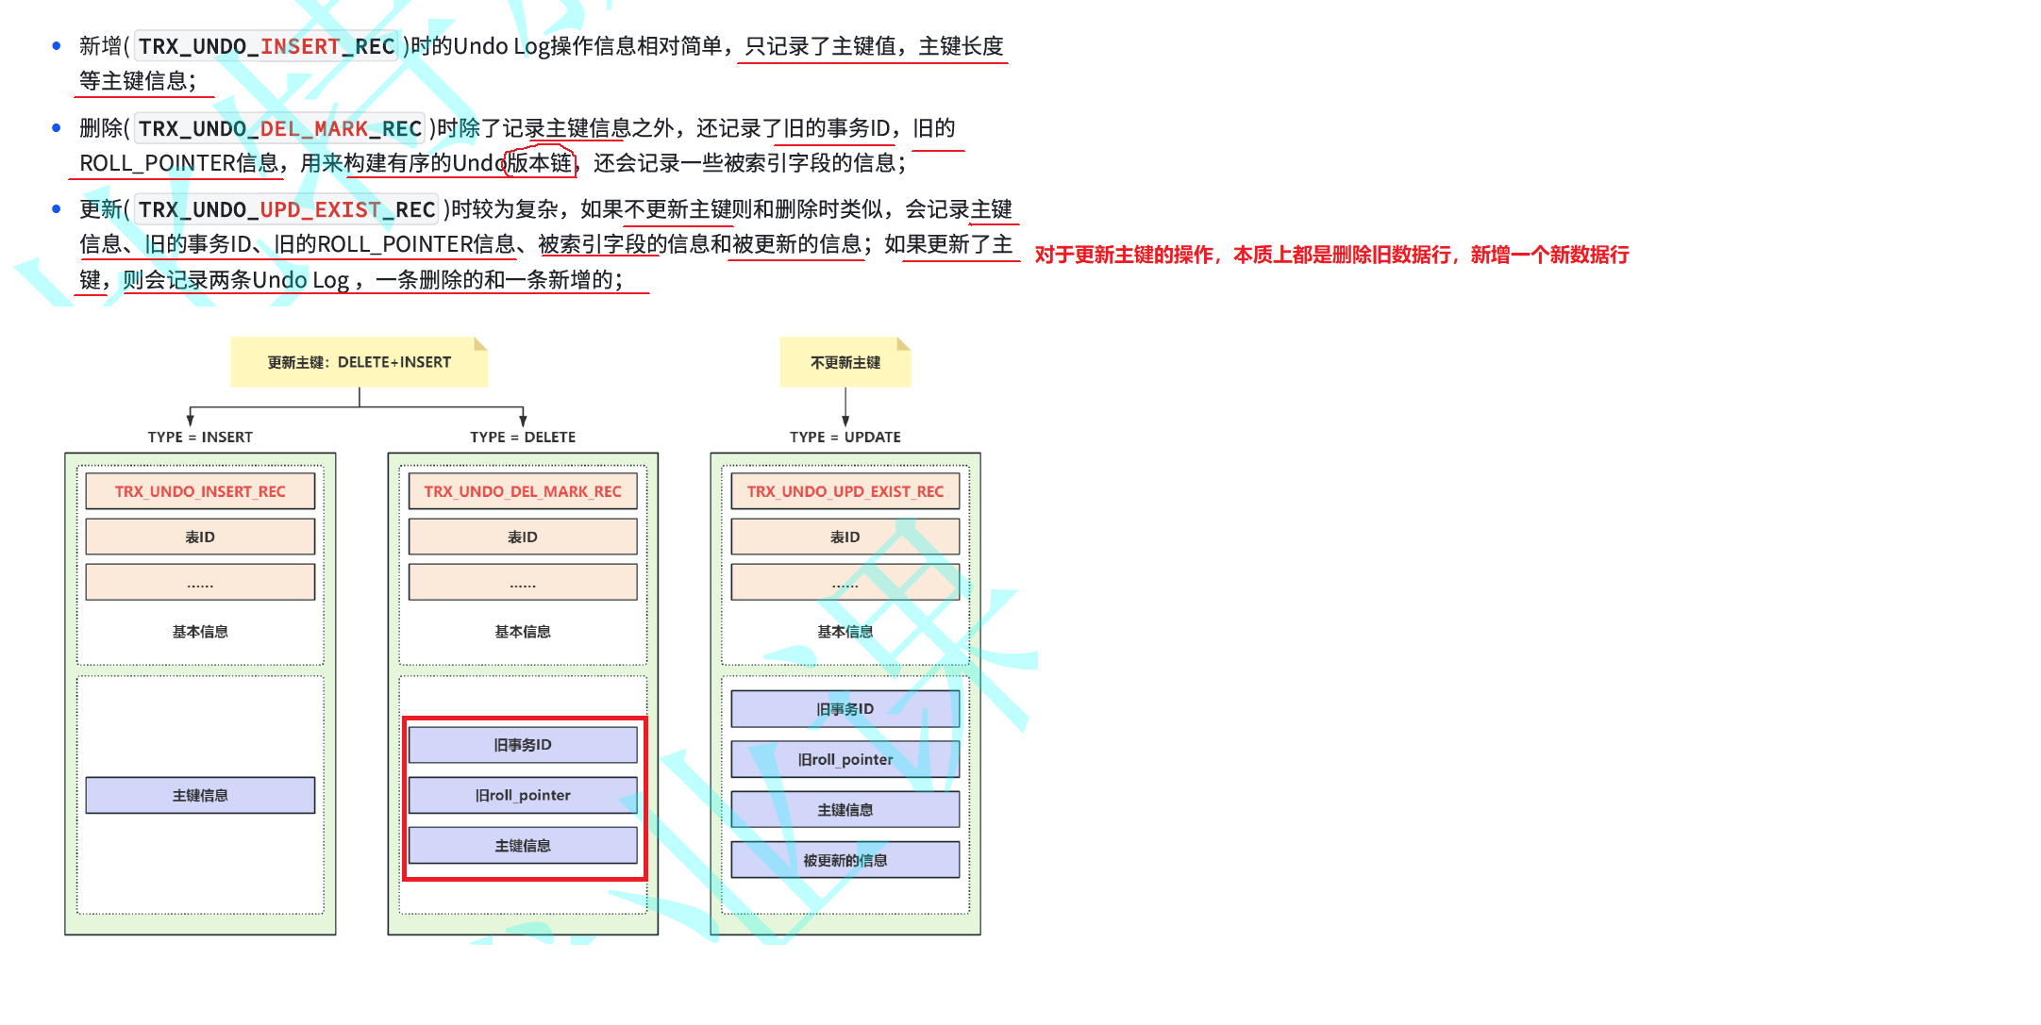2041x1025 pixels.
Task: Click 主键信息 box inside red rectangle
Action: pyautogui.click(x=523, y=845)
